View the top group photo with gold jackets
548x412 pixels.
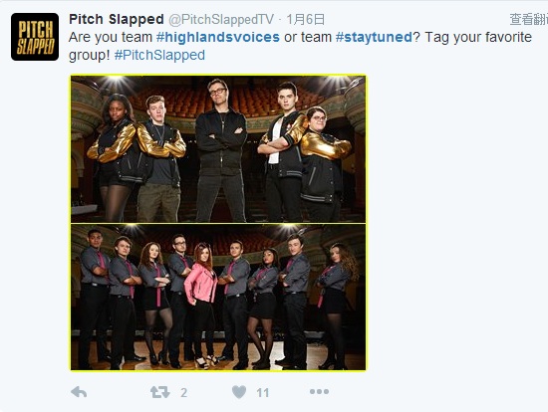click(218, 149)
